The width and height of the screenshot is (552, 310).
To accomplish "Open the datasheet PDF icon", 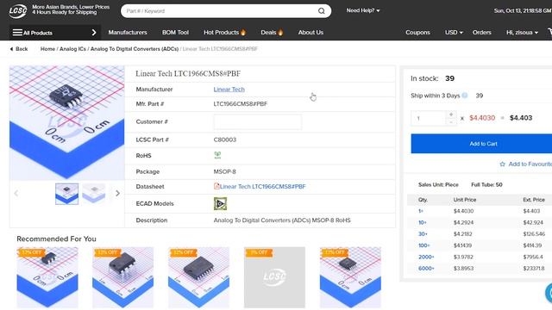I will pyautogui.click(x=216, y=186).
